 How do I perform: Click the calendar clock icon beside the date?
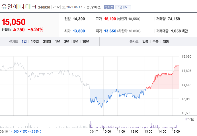pyautogui.click(x=64, y=7)
